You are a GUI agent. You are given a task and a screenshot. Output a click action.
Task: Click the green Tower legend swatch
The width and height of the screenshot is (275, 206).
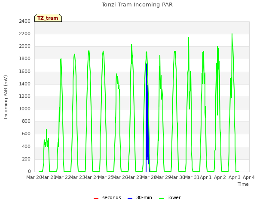pyautogui.click(x=161, y=198)
